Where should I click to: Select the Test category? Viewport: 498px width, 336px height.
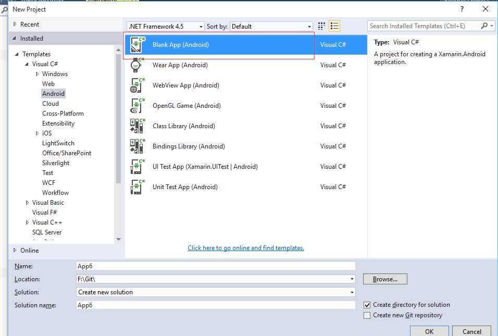click(47, 173)
